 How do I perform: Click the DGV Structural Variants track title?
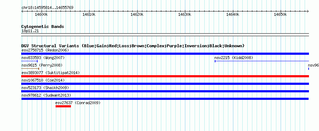coord(133,46)
